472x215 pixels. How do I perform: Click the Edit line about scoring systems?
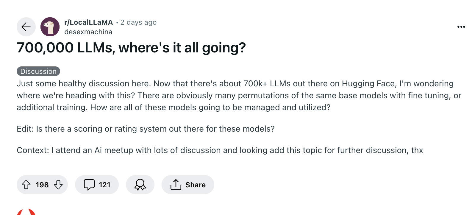146,129
